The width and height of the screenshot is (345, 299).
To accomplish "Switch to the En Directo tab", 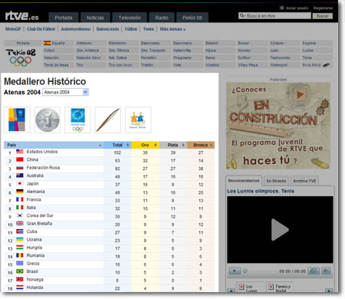I will pyautogui.click(x=276, y=181).
